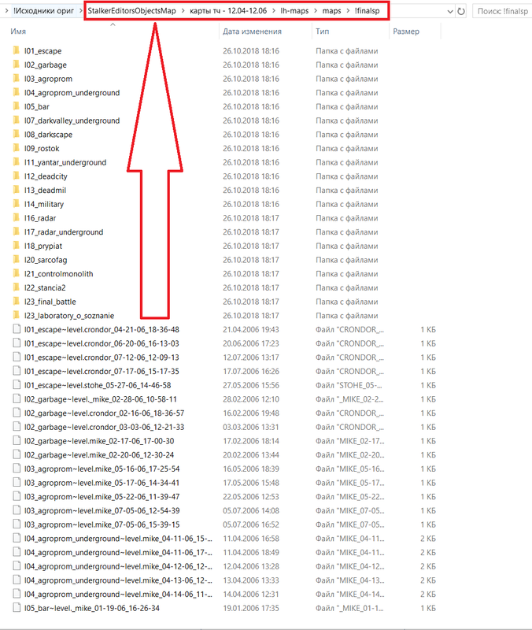The image size is (532, 630).
Task: Select the l22_stancia2 folder icon
Action: [x=17, y=287]
